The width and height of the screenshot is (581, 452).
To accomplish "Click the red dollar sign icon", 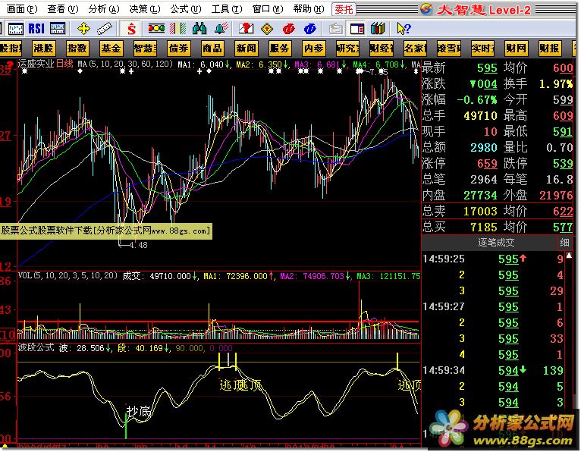I will (131, 28).
